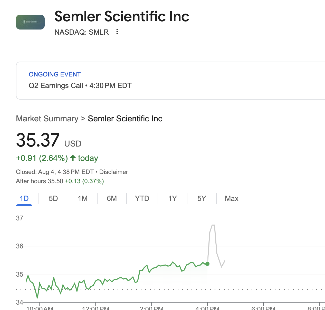Show the Max history chart
This screenshot has height=310, width=325.
pyautogui.click(x=231, y=198)
